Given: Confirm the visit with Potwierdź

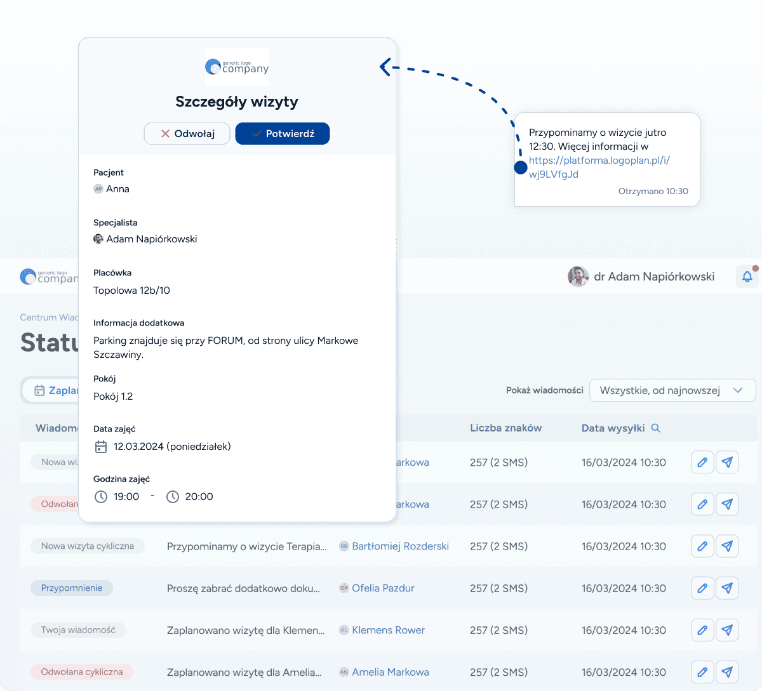Looking at the screenshot, I should 282,133.
